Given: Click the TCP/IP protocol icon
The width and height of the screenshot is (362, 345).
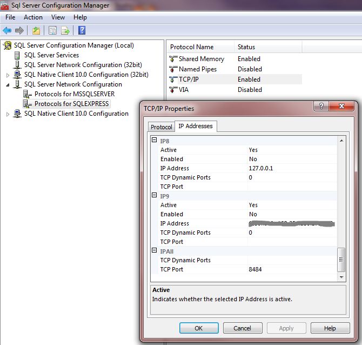Looking at the screenshot, I should [x=173, y=79].
